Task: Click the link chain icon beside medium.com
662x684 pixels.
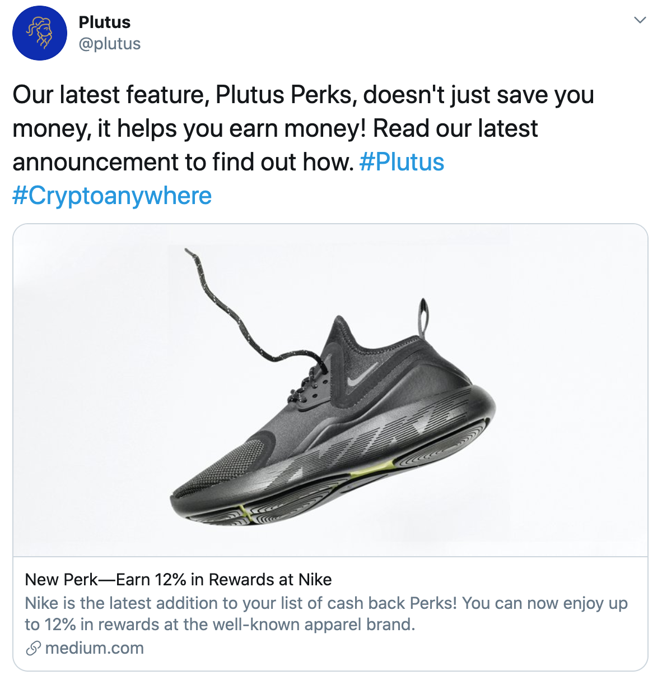Action: pyautogui.click(x=32, y=648)
